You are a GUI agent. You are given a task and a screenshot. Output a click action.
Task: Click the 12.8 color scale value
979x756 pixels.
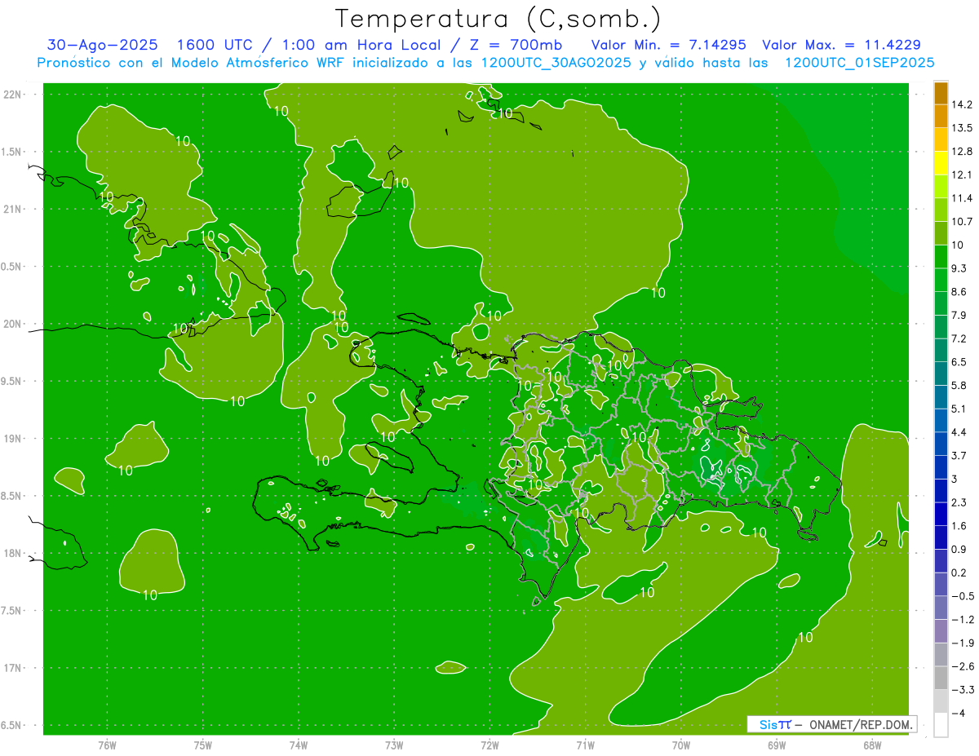click(962, 152)
